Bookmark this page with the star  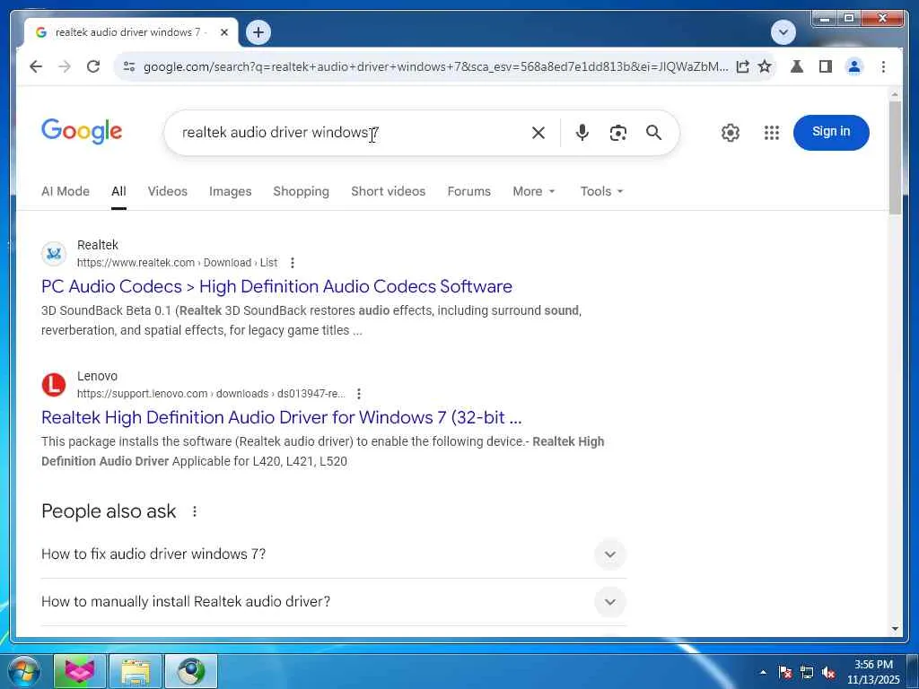tap(765, 66)
